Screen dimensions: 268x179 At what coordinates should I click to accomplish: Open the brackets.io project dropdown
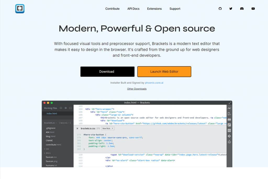point(50,123)
